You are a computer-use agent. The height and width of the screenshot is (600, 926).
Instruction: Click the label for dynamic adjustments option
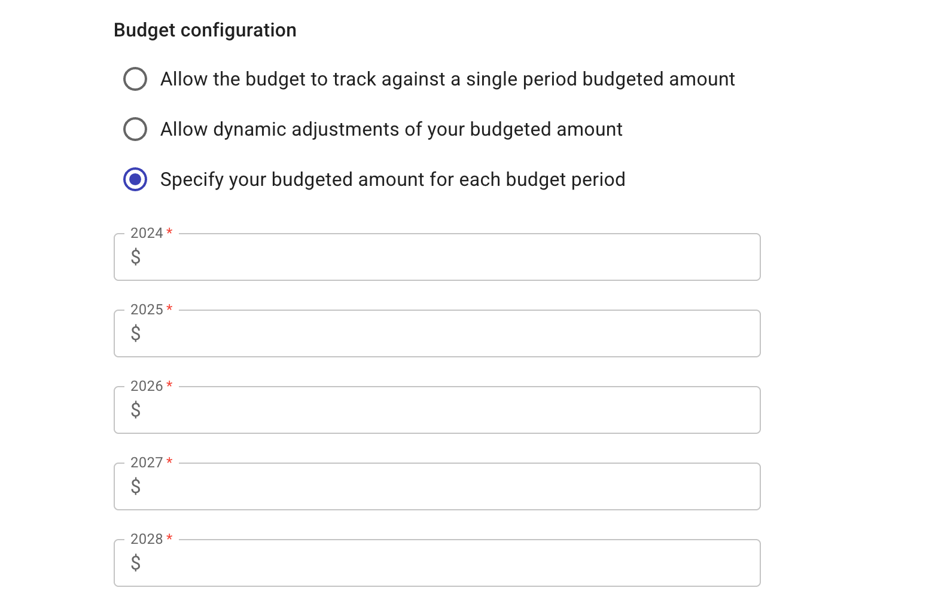[x=391, y=129]
